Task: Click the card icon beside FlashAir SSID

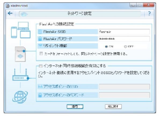Action: pyautogui.click(x=40, y=32)
